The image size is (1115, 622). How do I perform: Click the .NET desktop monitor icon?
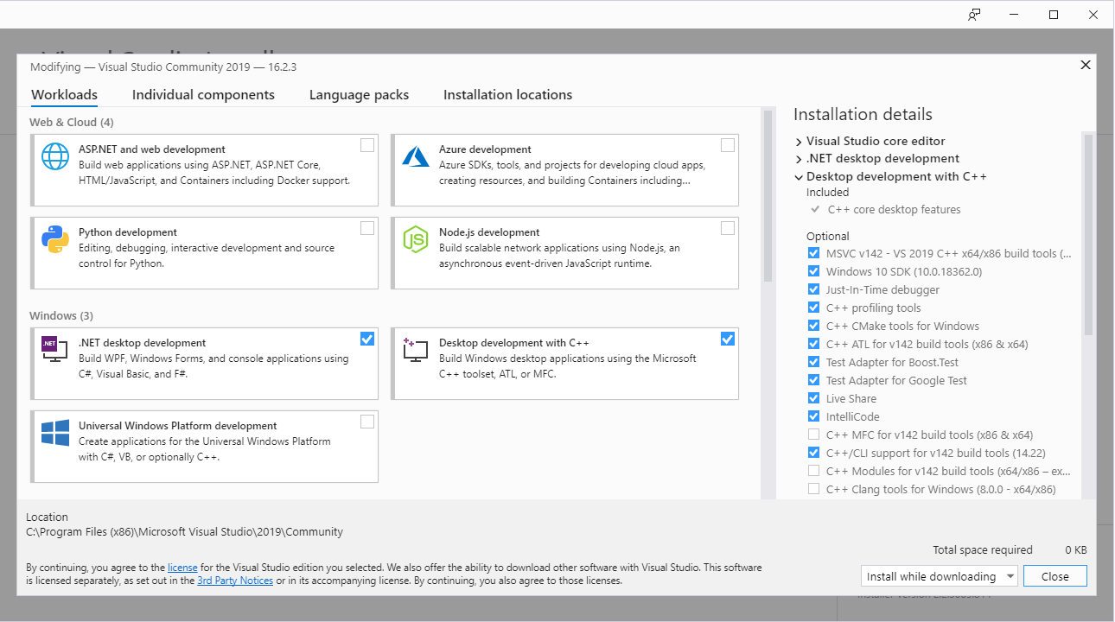[55, 350]
